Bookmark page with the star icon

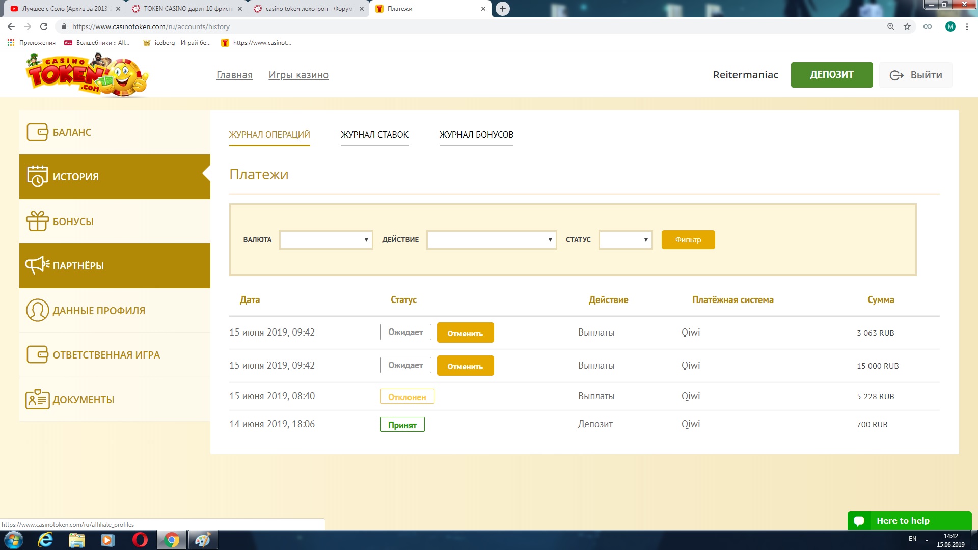[907, 26]
